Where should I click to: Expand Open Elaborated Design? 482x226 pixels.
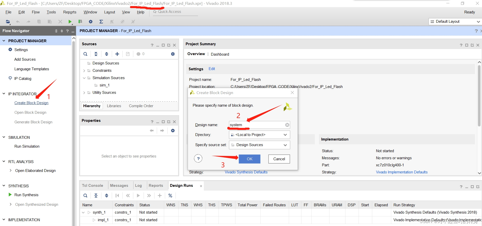coord(11,170)
